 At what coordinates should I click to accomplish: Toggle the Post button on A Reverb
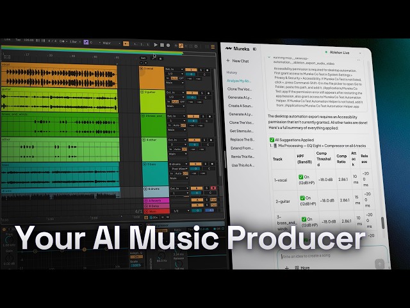[x=213, y=200]
